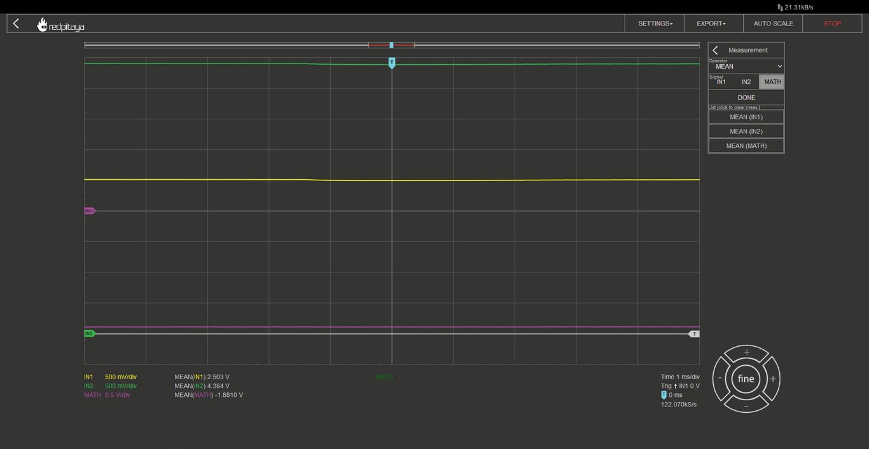Go back using the top-left arrow
This screenshot has width=869, height=449.
(17, 23)
